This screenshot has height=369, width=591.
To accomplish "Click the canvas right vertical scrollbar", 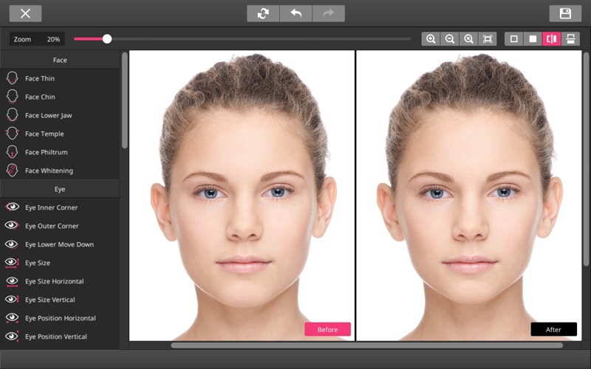I will (586, 159).
